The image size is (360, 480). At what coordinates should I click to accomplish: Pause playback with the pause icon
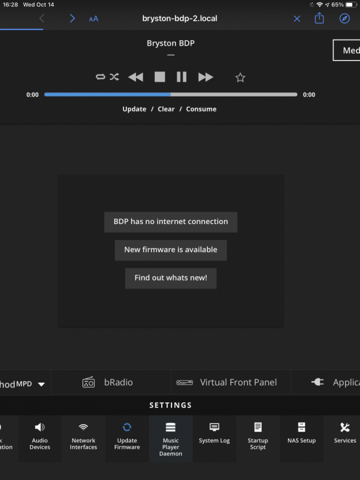(x=182, y=77)
